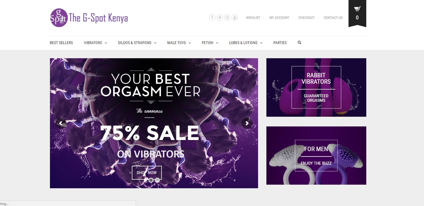This screenshot has width=424, height=206.
Task: Expand the Lubes & Lotions dropdown
Action: (246, 43)
